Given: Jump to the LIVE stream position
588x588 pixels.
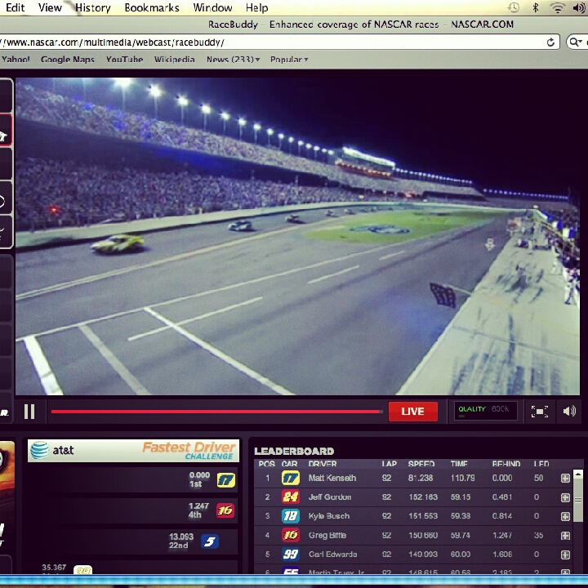Looking at the screenshot, I should 413,412.
